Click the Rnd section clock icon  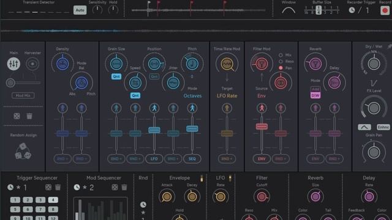[143, 205]
